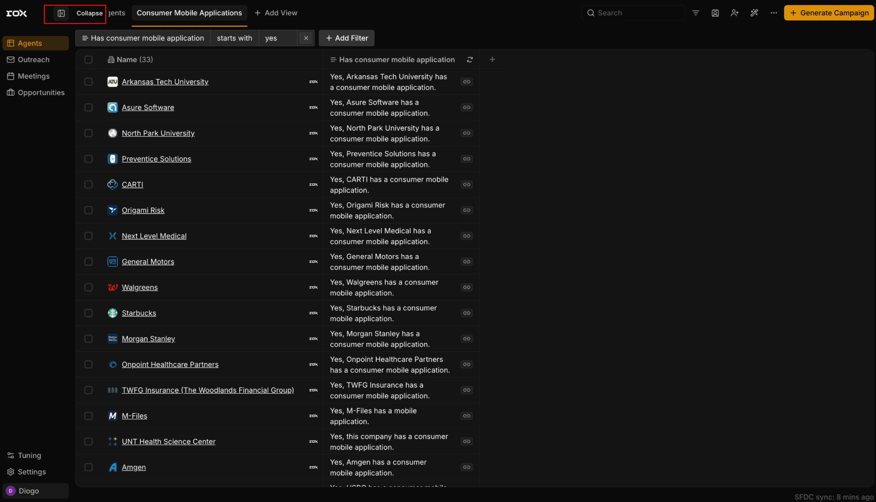Click the add person icon

734,13
